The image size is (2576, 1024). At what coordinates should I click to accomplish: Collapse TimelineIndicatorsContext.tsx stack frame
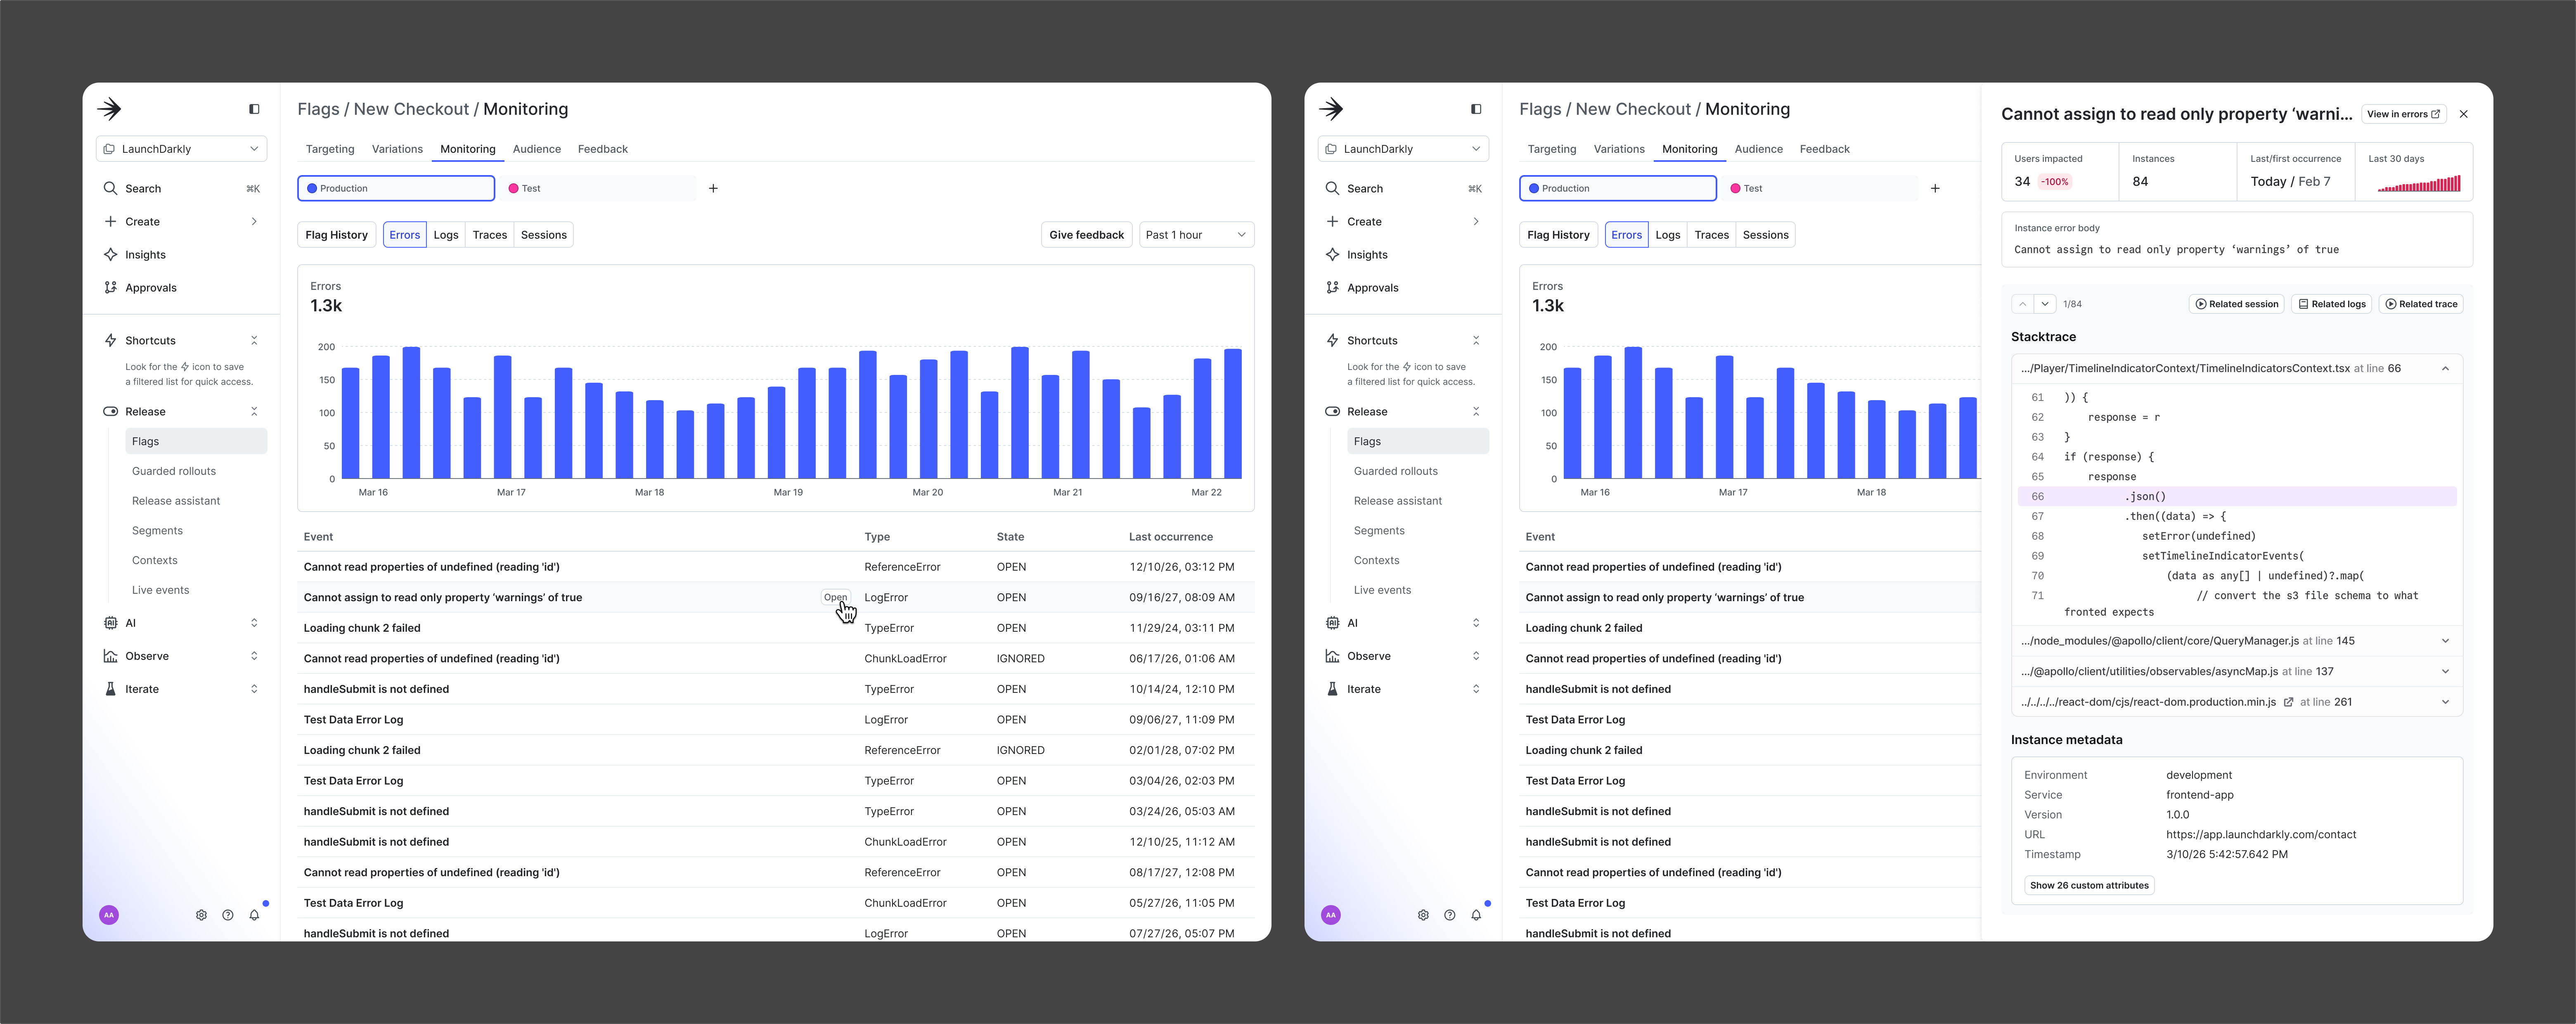[x=2445, y=369]
